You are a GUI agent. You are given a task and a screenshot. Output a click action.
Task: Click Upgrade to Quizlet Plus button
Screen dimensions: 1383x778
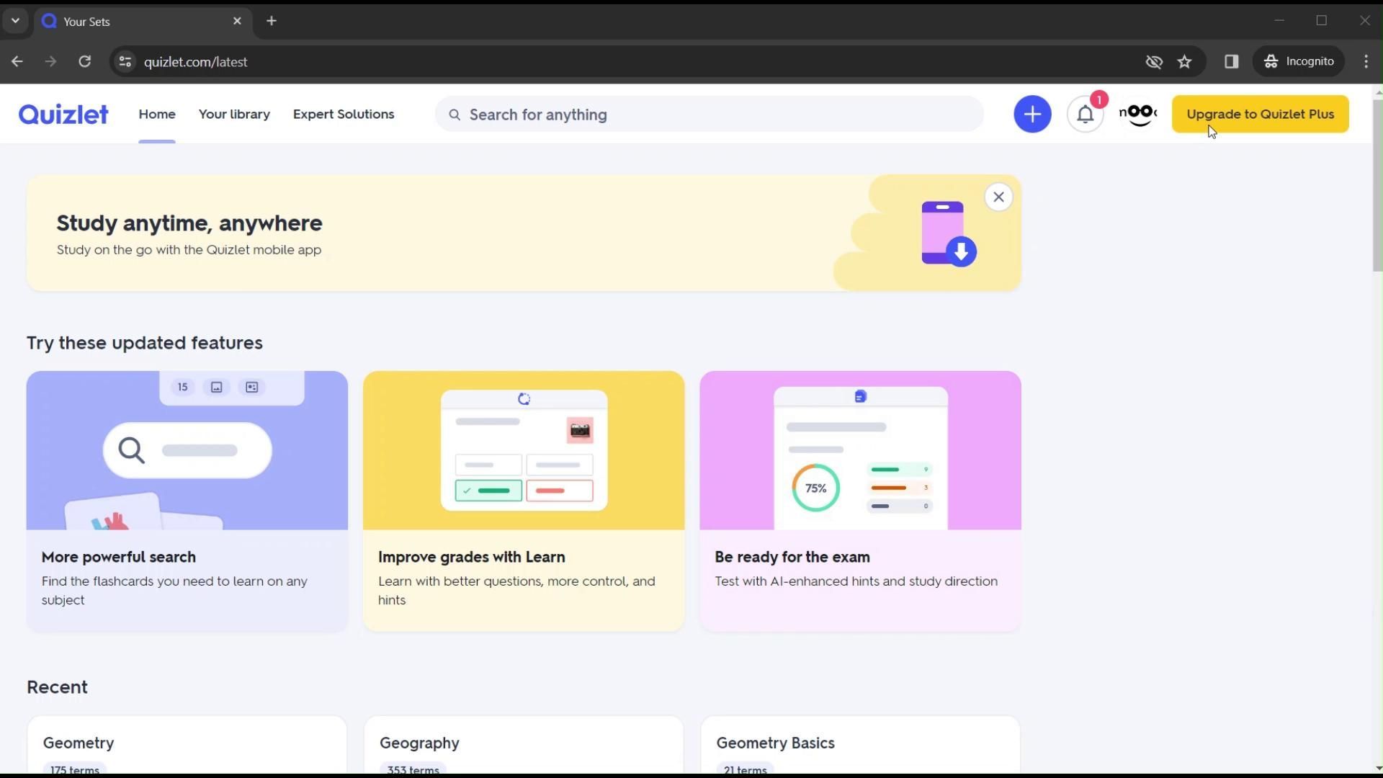(x=1260, y=115)
